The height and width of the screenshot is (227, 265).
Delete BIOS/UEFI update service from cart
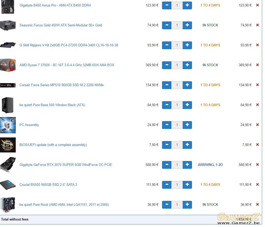[x=258, y=145]
